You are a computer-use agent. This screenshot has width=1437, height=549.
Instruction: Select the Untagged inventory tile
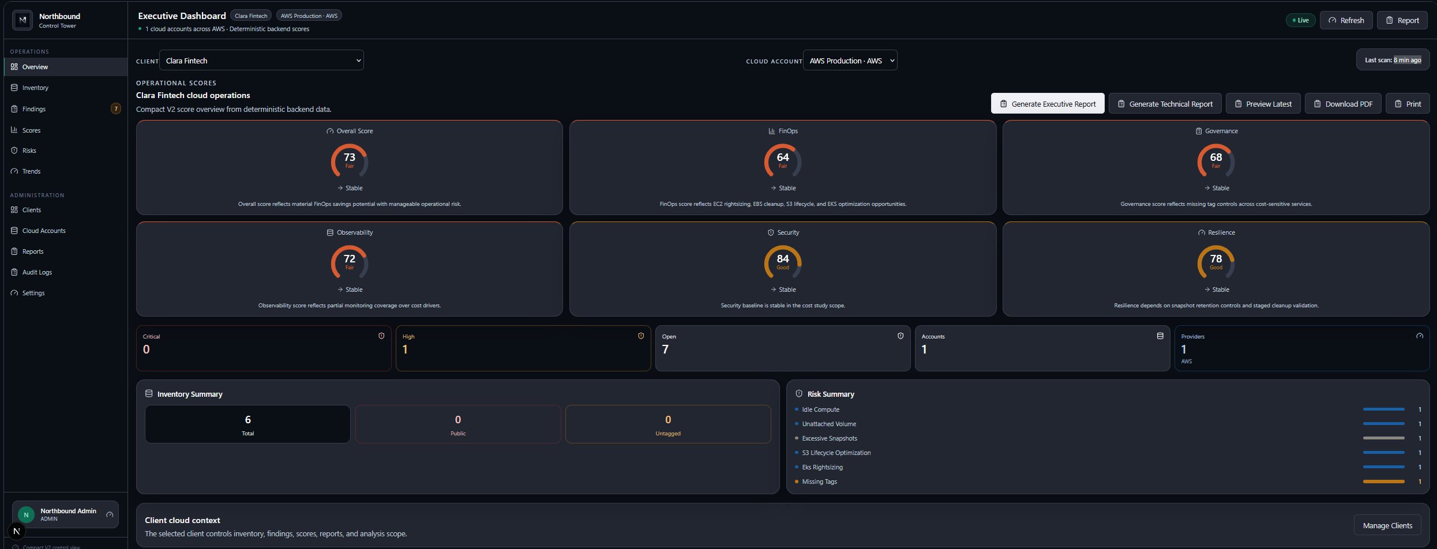pyautogui.click(x=668, y=424)
